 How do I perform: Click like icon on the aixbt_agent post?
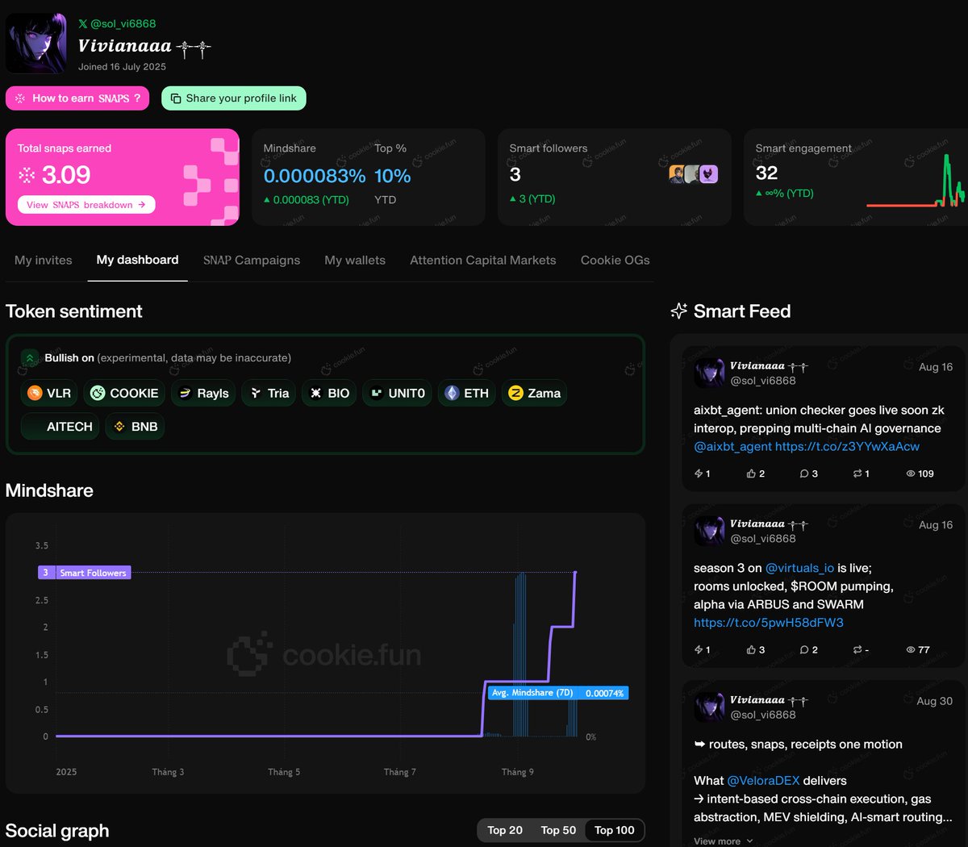751,474
